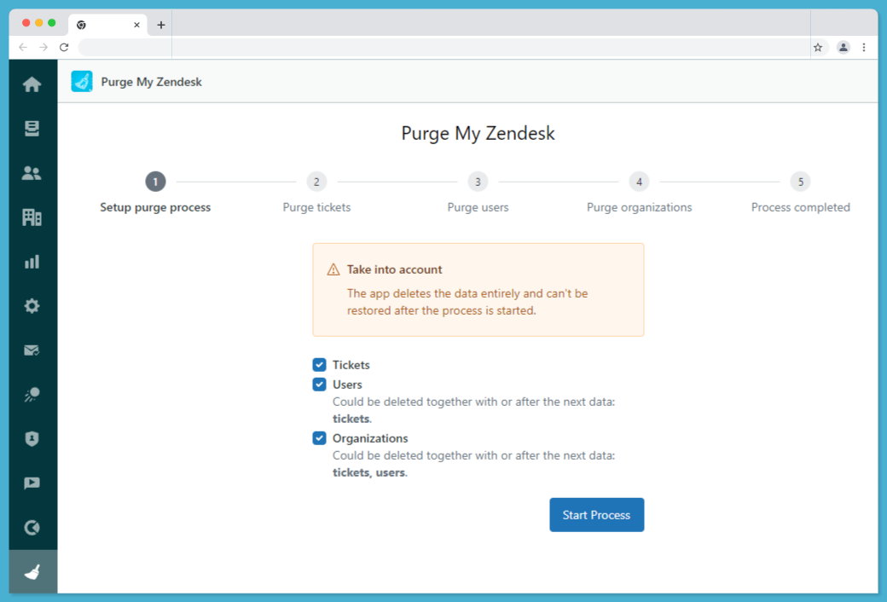The image size is (887, 602).
Task: Click the circular chart icon in sidebar
Action: point(32,527)
